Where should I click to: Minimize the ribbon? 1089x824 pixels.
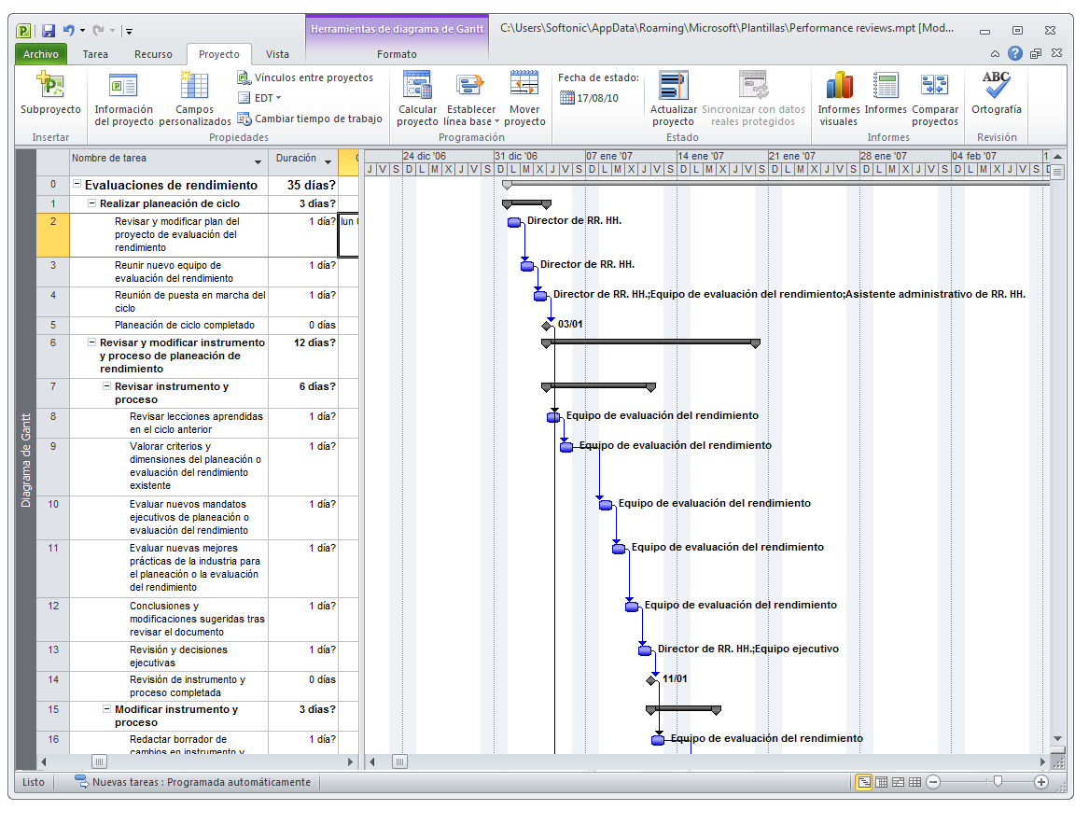click(995, 53)
